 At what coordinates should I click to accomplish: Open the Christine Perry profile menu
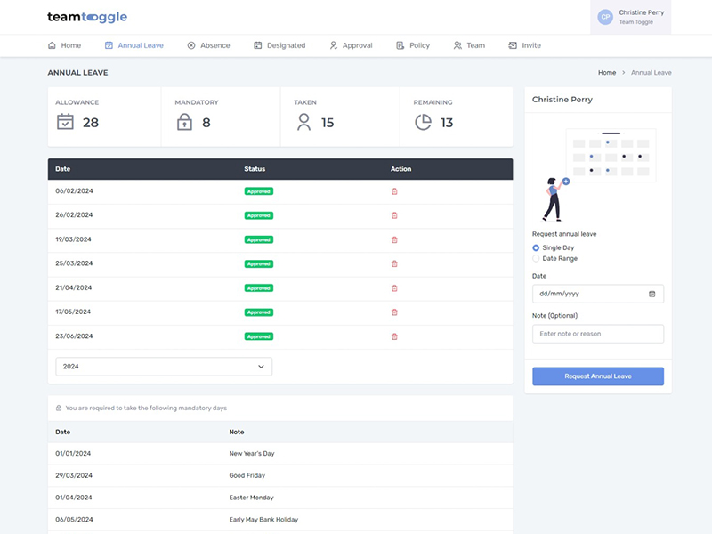(x=631, y=17)
